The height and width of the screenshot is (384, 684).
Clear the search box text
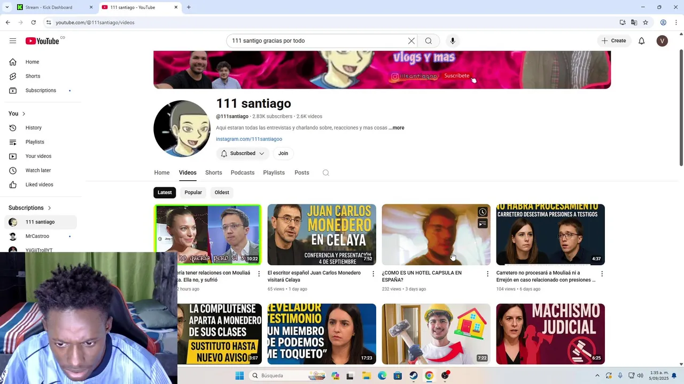(x=411, y=41)
